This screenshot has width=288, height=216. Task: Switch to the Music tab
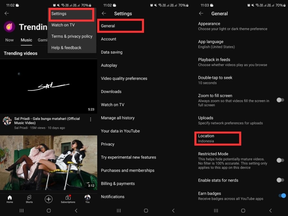[x=26, y=40]
